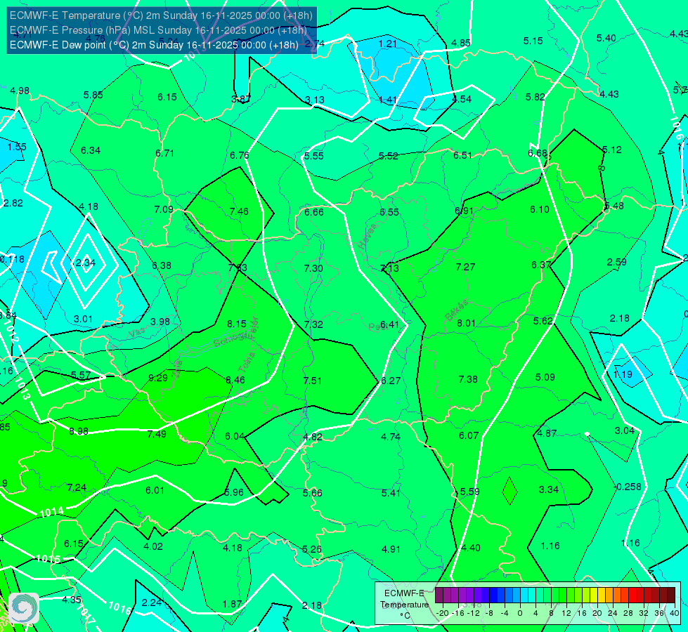Viewport: 688px width, 632px height.
Task: Click the 5.09 temperature value
Action: coord(545,377)
